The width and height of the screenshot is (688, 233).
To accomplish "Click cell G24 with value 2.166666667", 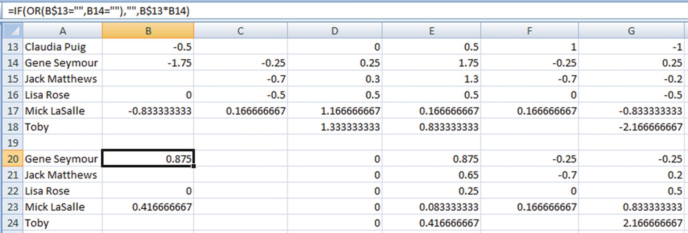I will pos(631,223).
